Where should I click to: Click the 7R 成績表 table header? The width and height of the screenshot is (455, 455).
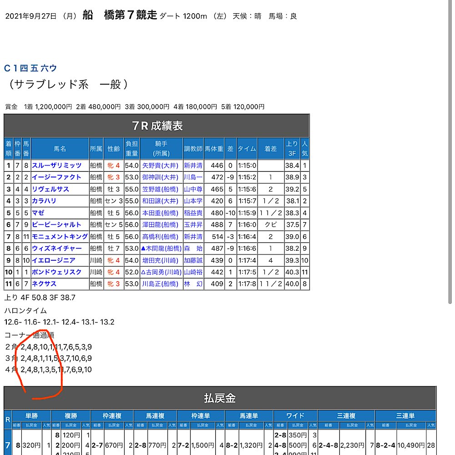[157, 126]
